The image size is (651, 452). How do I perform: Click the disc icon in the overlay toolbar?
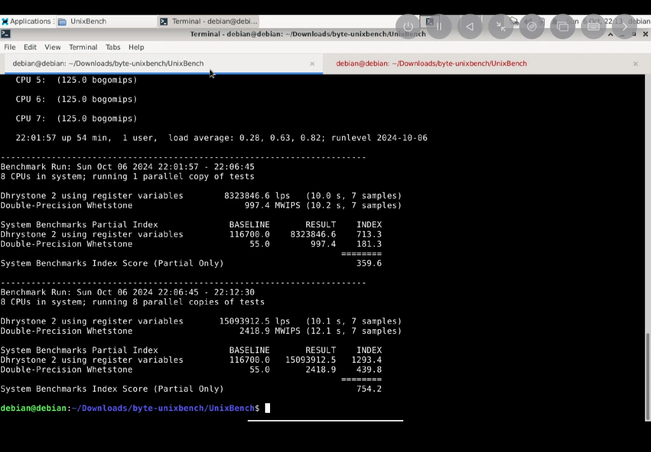point(532,27)
